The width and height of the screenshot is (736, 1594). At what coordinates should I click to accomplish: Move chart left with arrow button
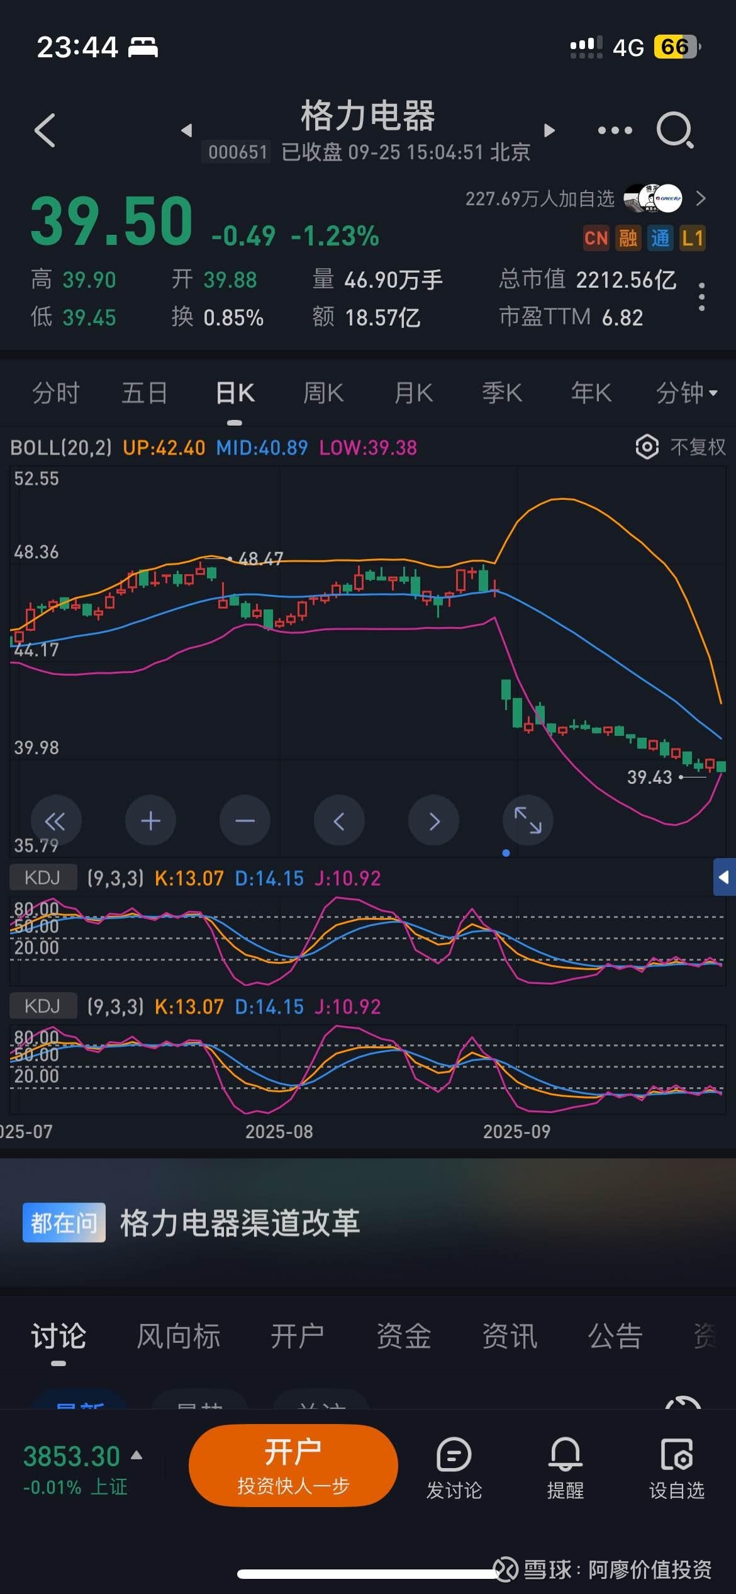[x=339, y=821]
